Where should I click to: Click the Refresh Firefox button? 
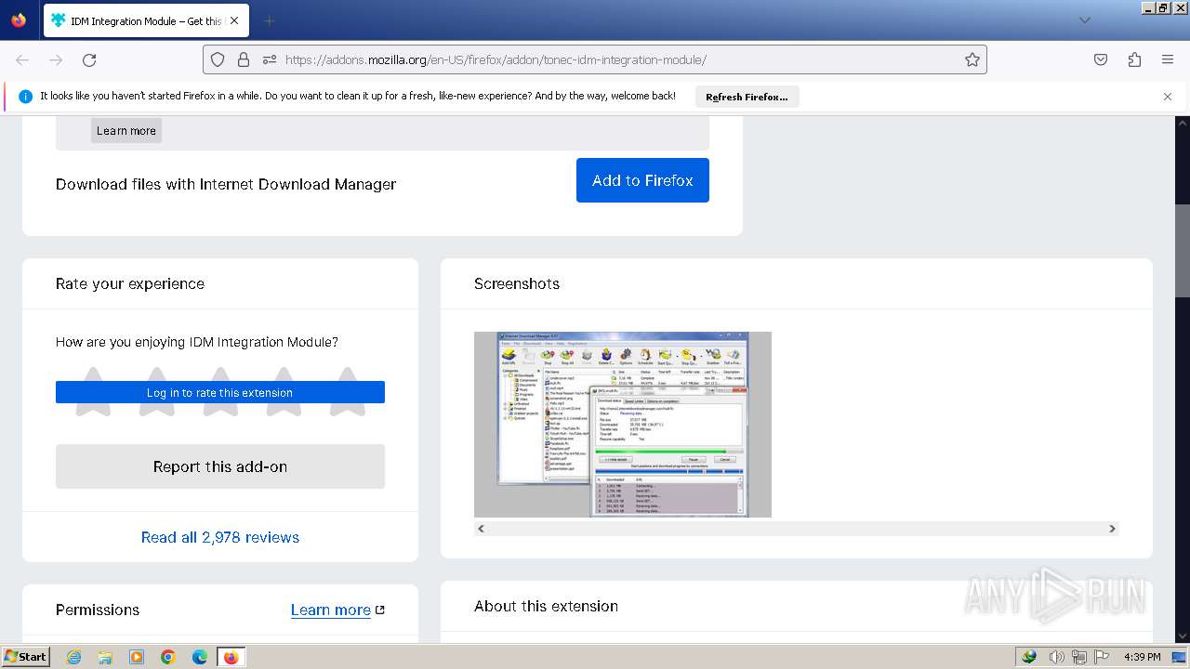click(747, 97)
